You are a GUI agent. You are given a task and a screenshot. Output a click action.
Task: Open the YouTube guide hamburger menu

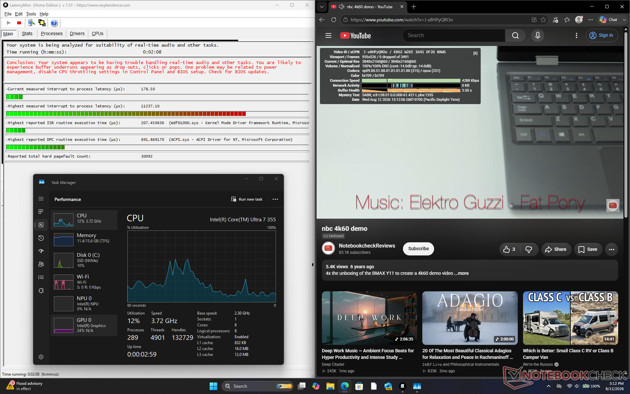(x=328, y=35)
